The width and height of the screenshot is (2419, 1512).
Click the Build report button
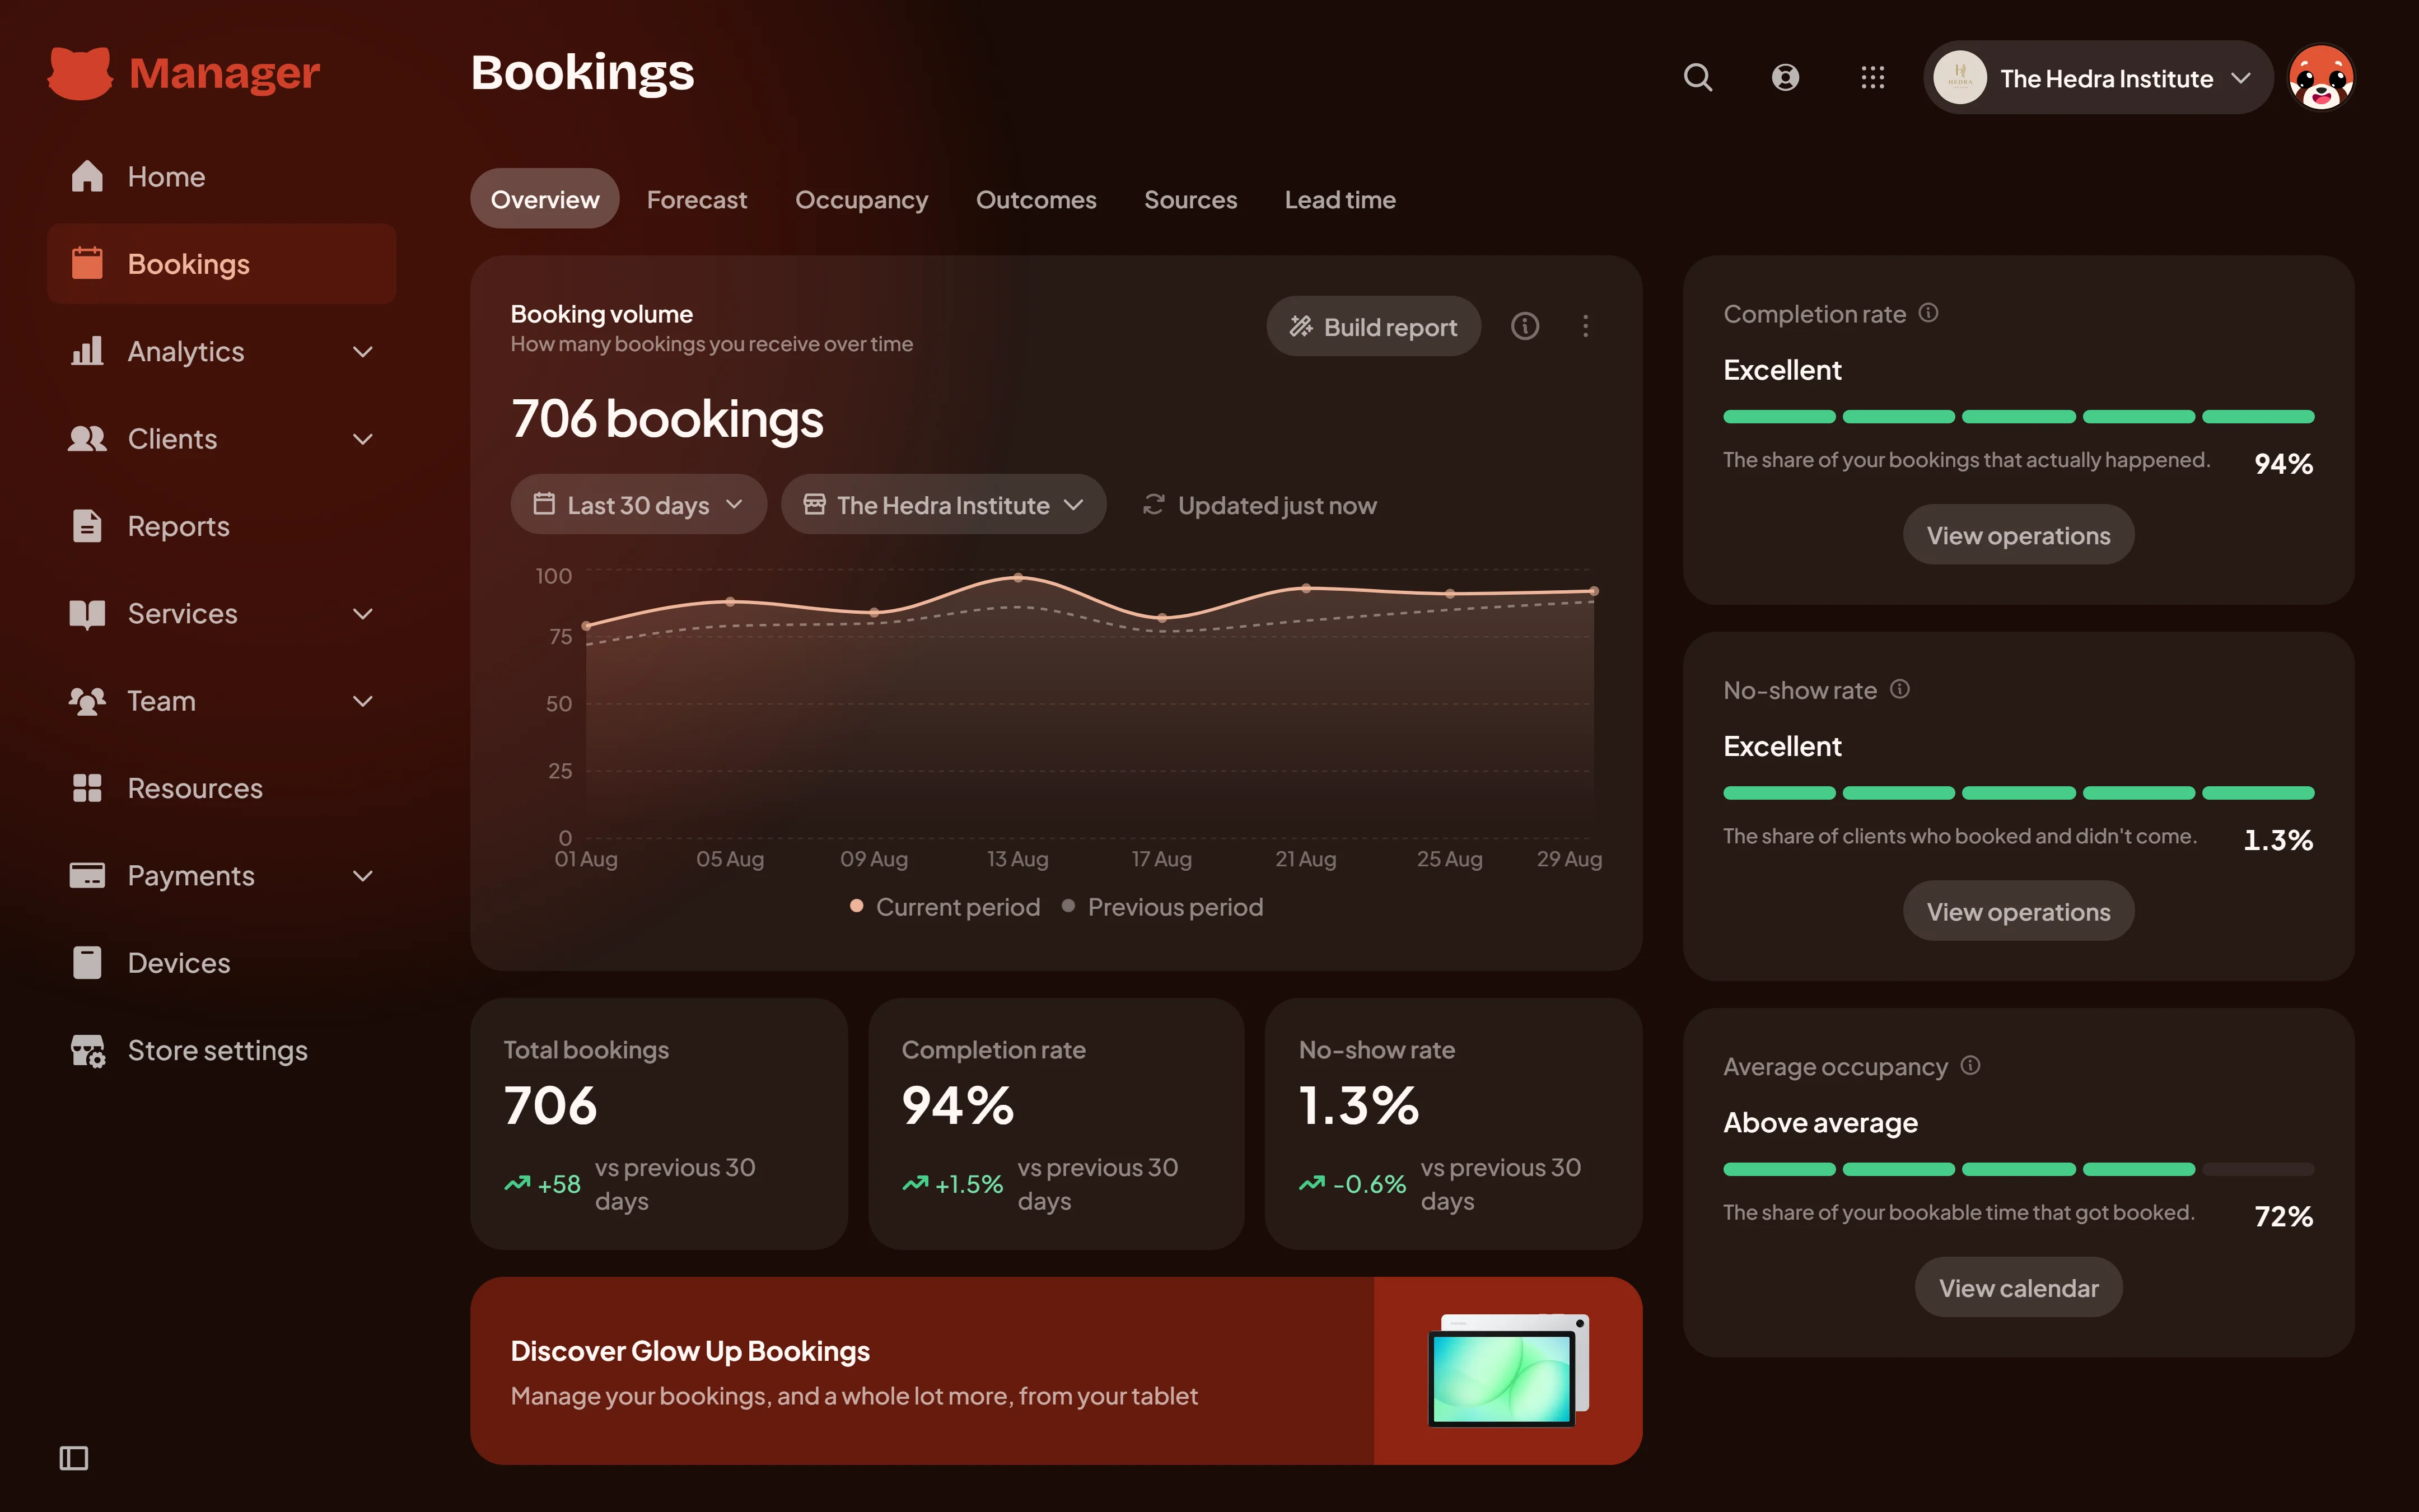1372,326
